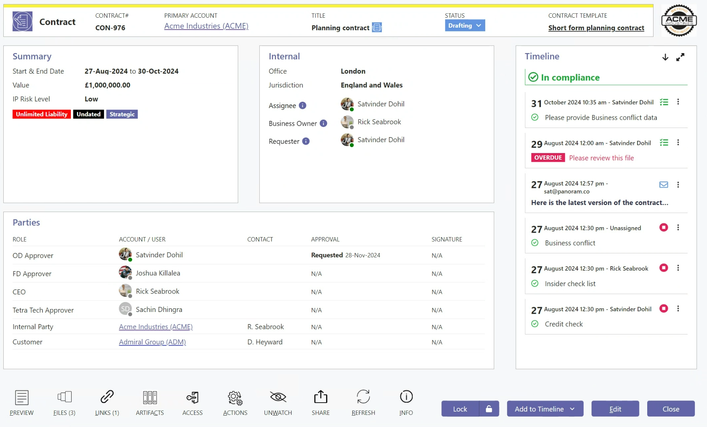Click Sachin Dhingra SD avatar
The width and height of the screenshot is (707, 427).
(x=125, y=309)
